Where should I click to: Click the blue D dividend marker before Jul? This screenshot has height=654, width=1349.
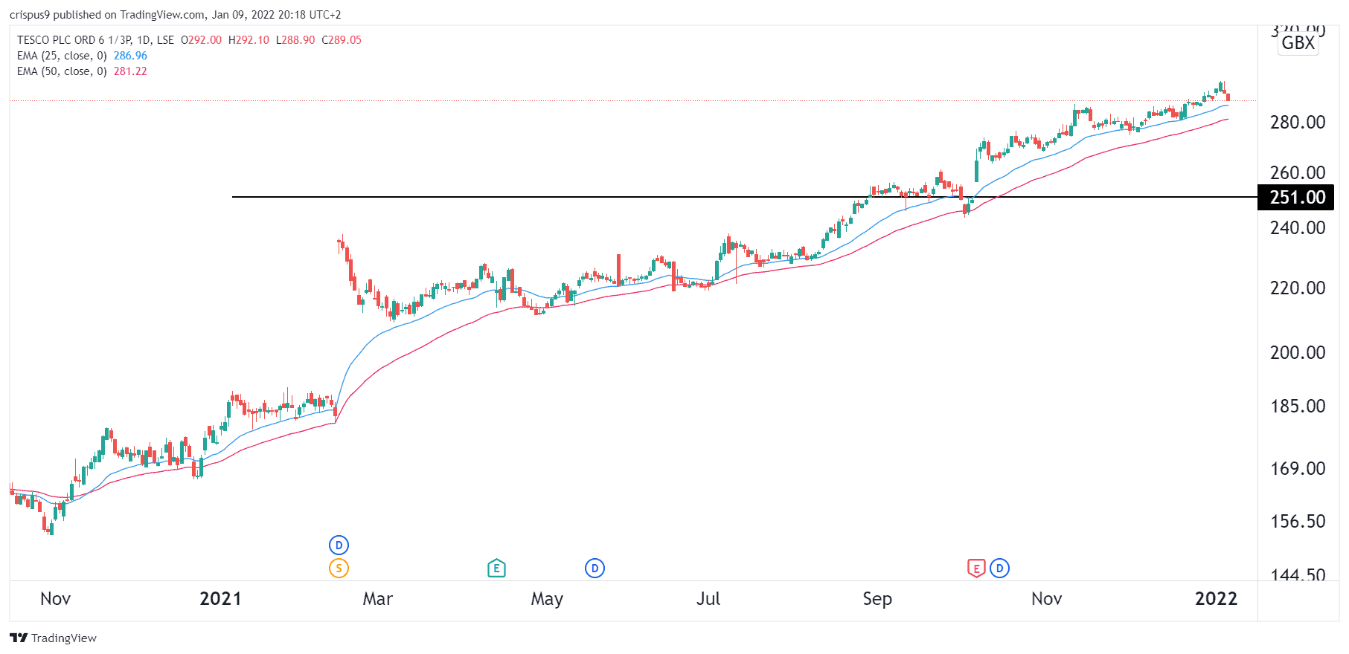(595, 569)
